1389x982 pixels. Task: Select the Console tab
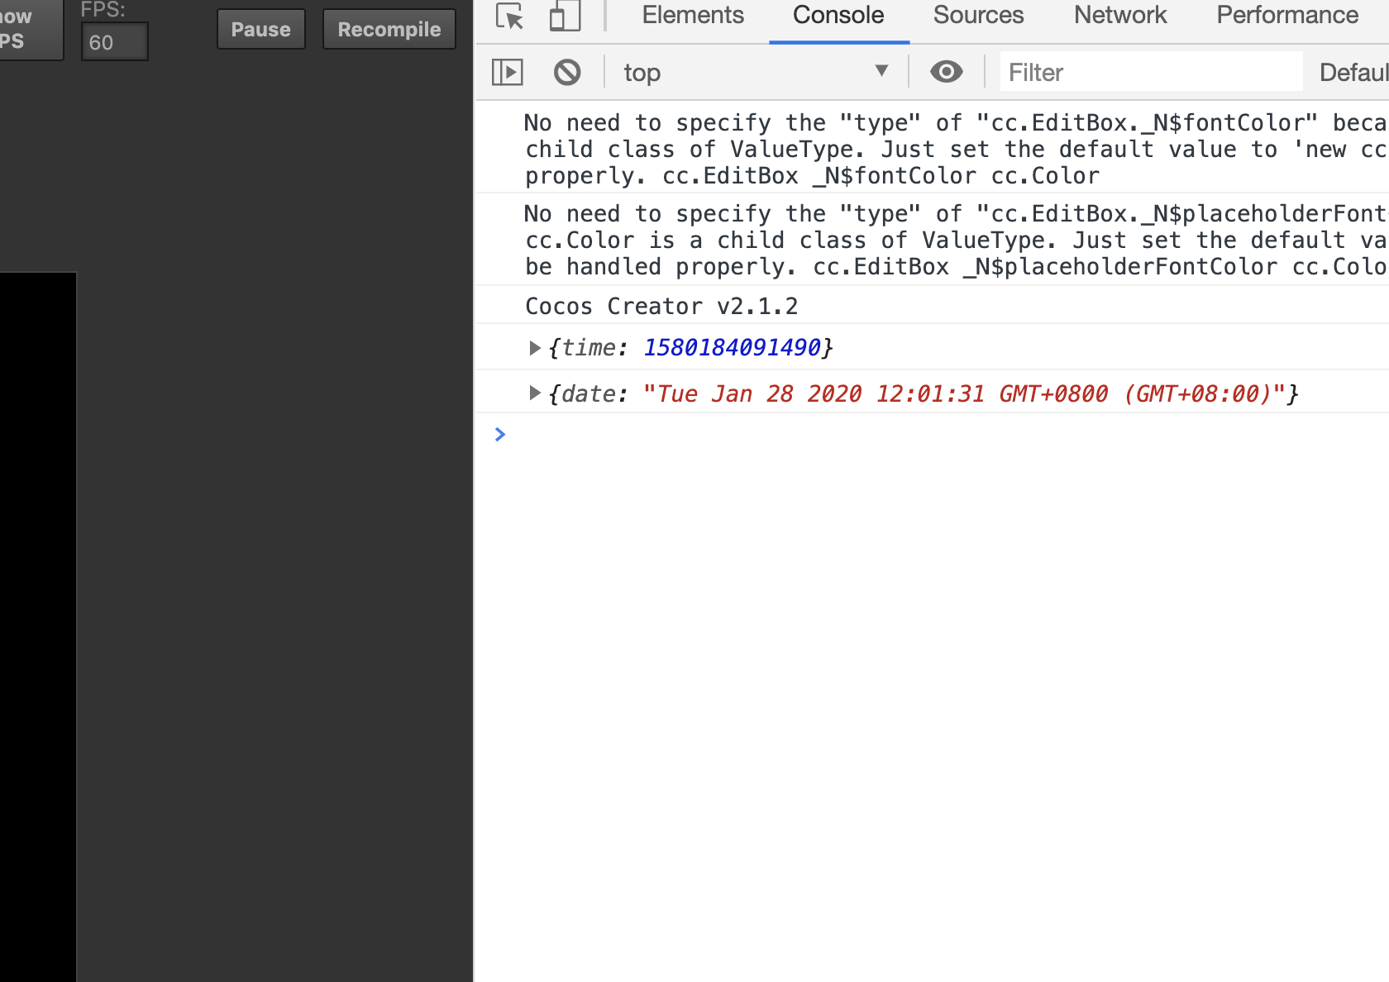click(838, 15)
